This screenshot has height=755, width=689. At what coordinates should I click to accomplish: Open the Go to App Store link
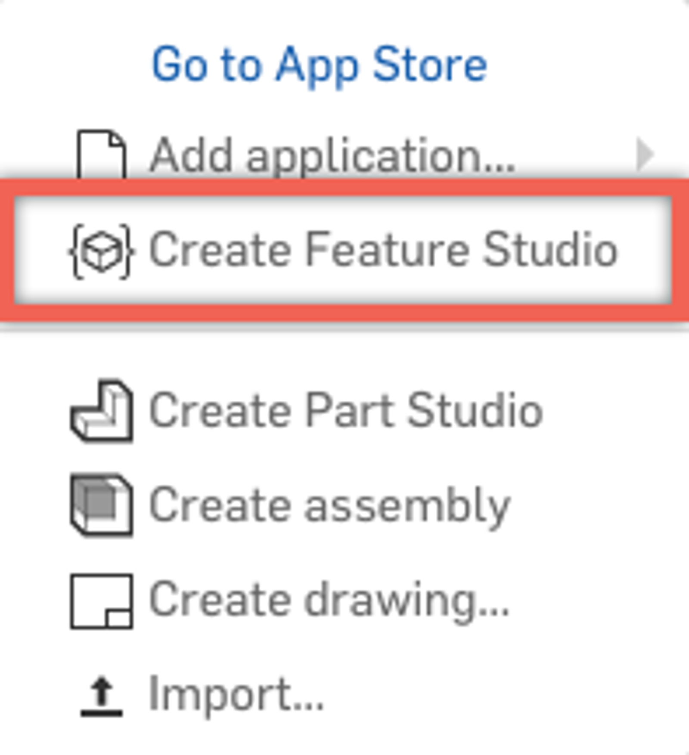coord(320,65)
